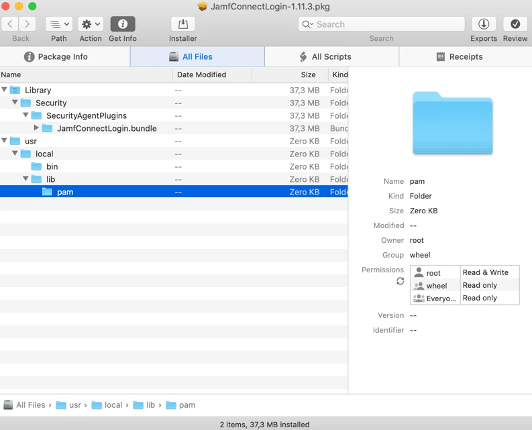Open the Exports button

point(484,24)
